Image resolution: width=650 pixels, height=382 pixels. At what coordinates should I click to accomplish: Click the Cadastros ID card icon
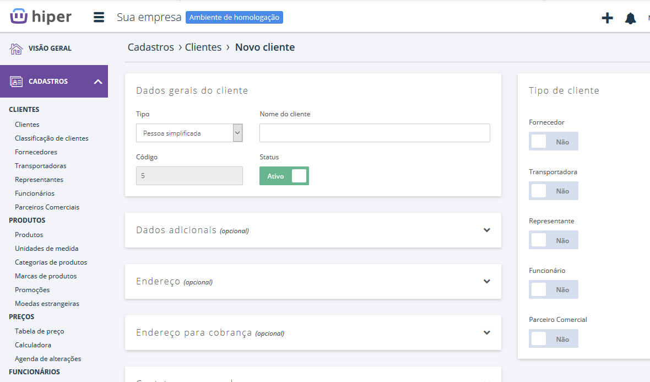(16, 82)
